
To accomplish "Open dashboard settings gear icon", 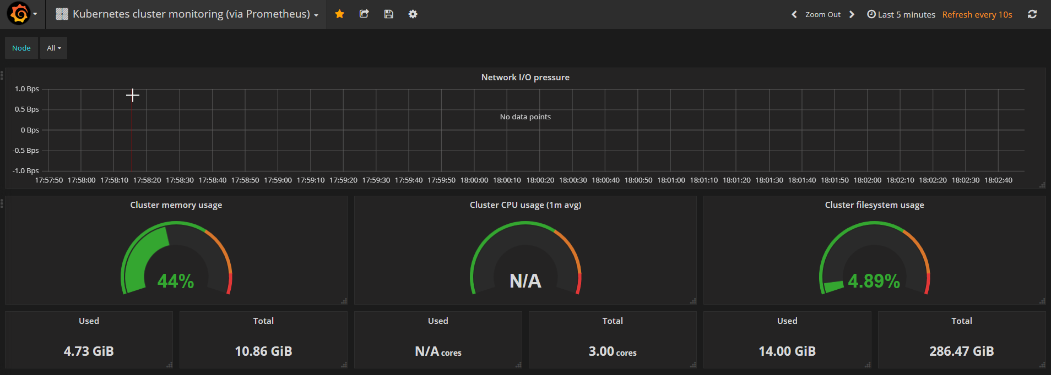I will (413, 14).
